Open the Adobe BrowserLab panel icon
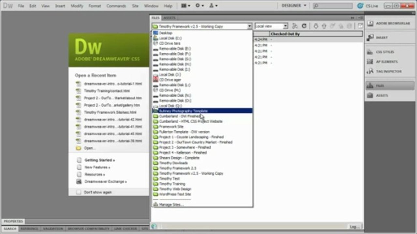Image resolution: width=417 pixels, height=234 pixels. [370, 23]
